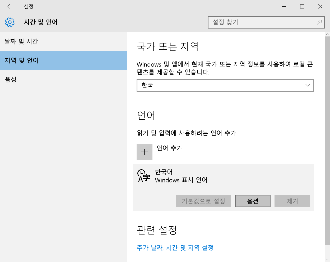Viewport: 330px width, 262px height.
Task: Maximize the 설정 window
Action: point(302,7)
